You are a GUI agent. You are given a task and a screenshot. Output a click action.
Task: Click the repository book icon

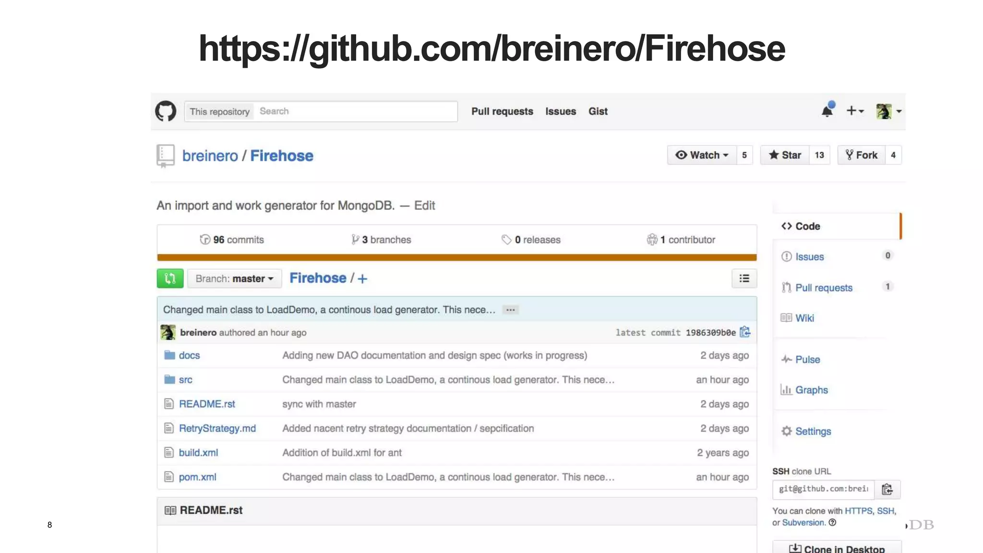click(166, 156)
